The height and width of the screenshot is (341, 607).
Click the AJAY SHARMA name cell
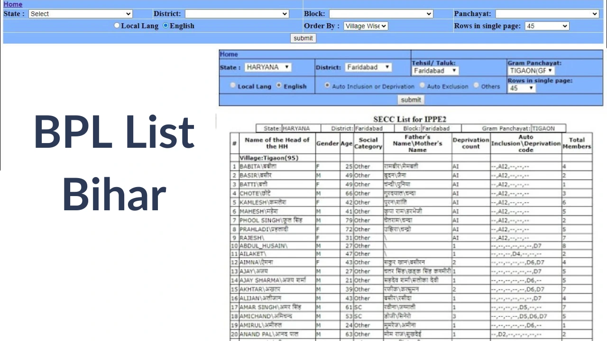[x=277, y=280]
